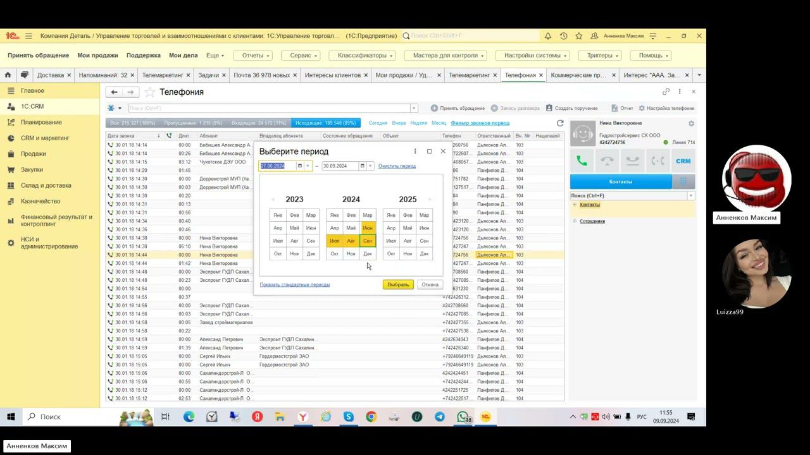Show Пропущенные: 1 215 calls filter

[193, 123]
